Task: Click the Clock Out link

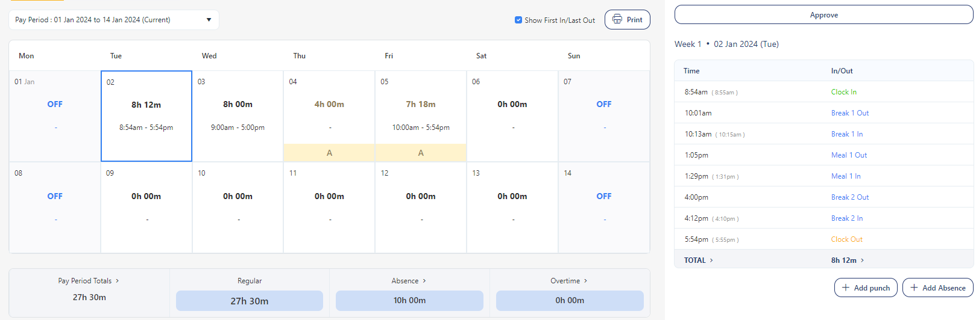Action: 846,239
